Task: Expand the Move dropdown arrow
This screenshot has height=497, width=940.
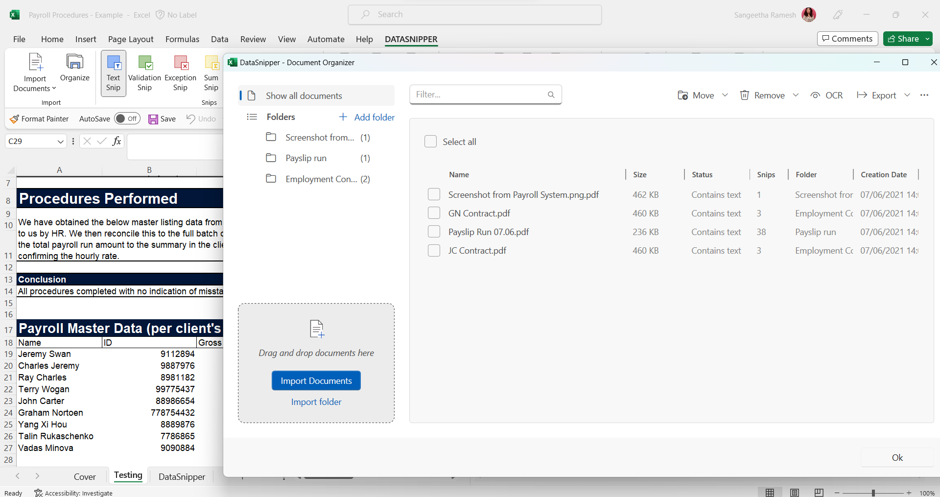Action: click(725, 95)
